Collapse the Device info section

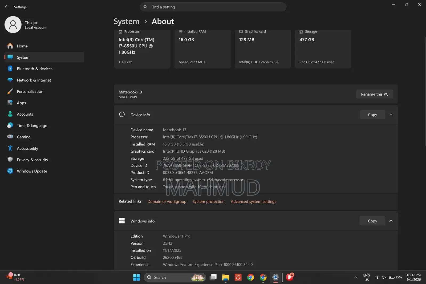(x=391, y=115)
